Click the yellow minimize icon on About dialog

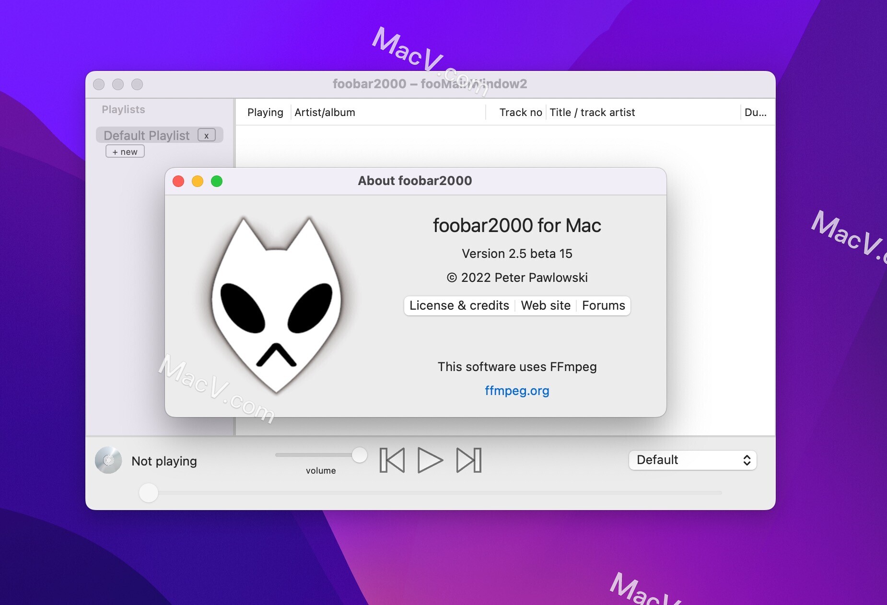198,181
